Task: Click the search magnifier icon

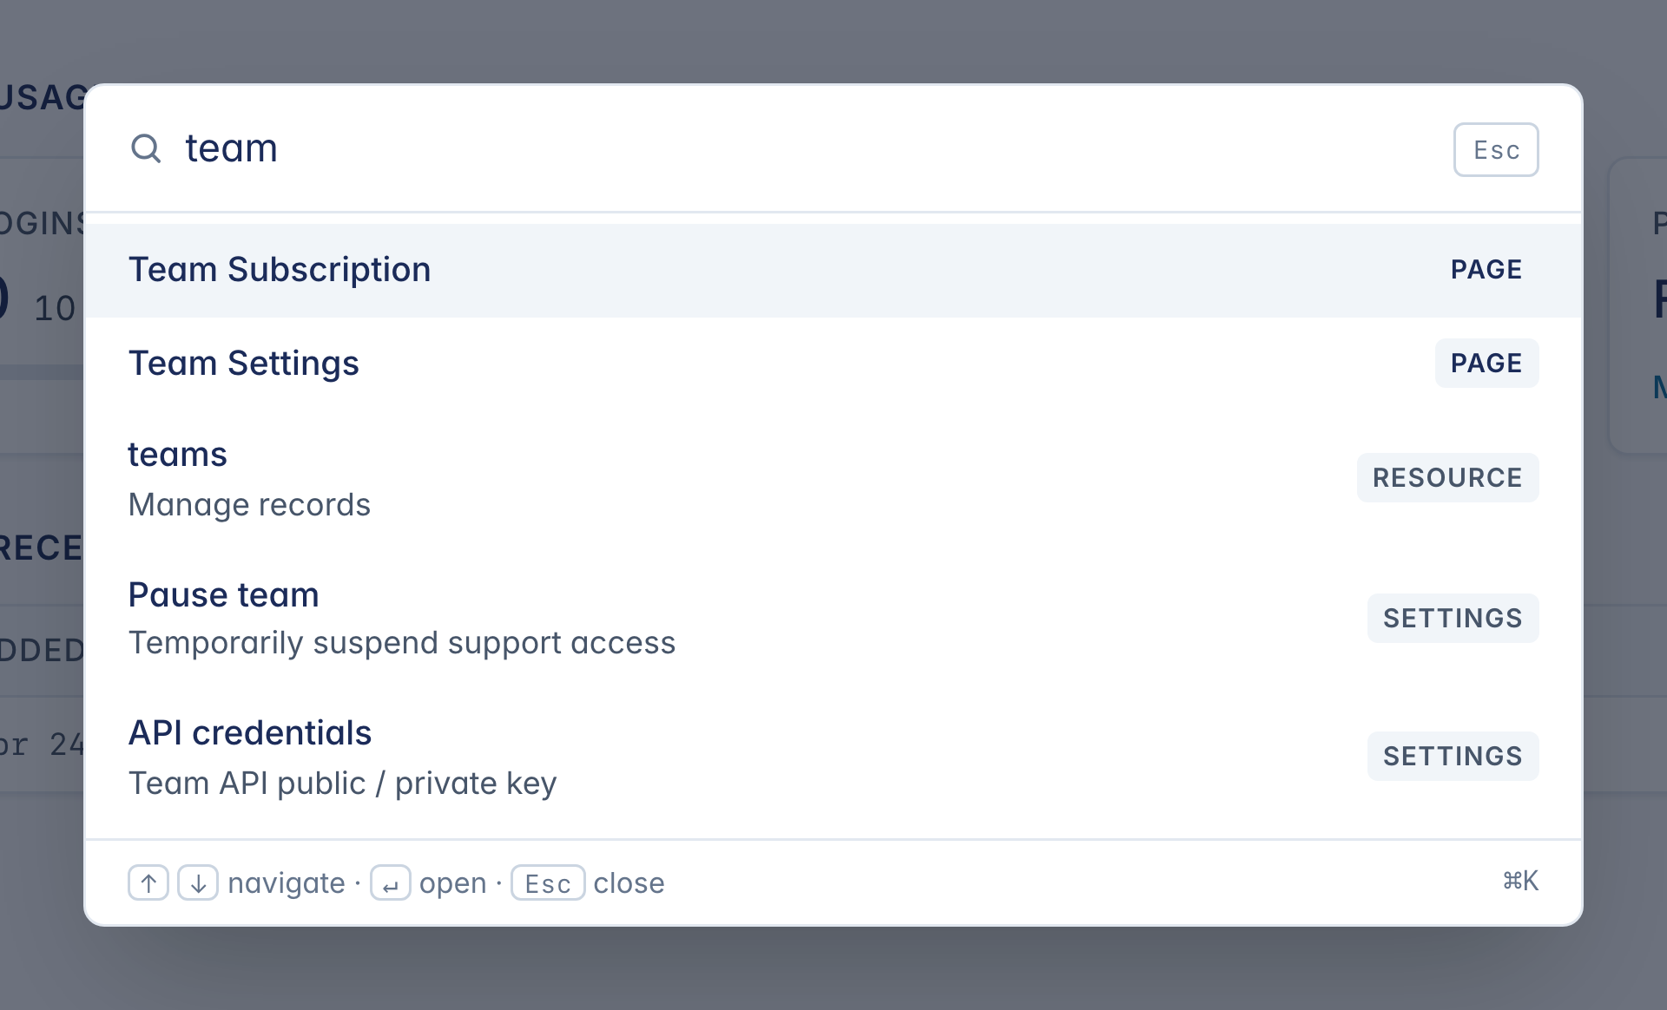Action: coord(146,148)
